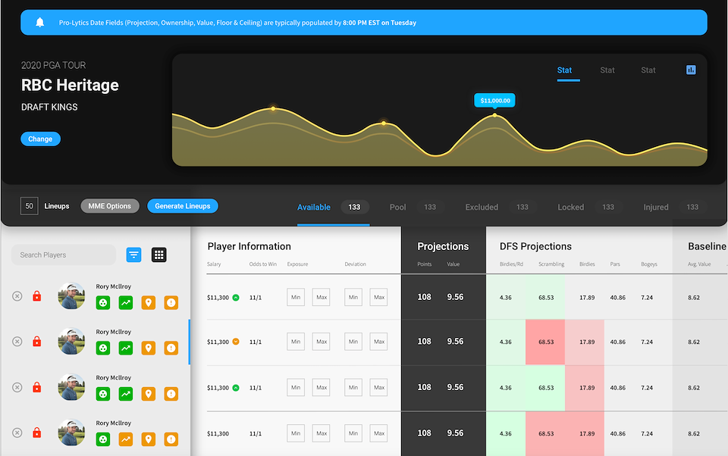Click the green salary-up indicator in the third row
The width and height of the screenshot is (728, 456).
236,387
